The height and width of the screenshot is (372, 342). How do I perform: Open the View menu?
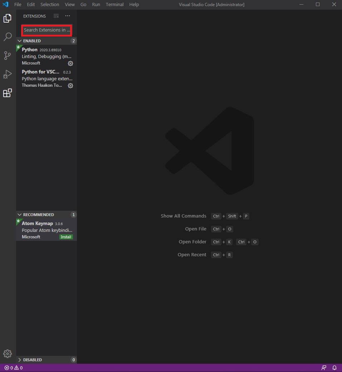pyautogui.click(x=70, y=5)
